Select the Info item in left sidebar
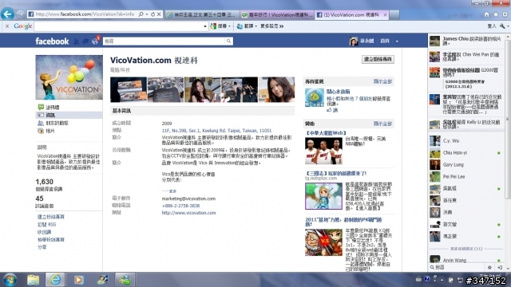511x287 pixels. pos(69,115)
